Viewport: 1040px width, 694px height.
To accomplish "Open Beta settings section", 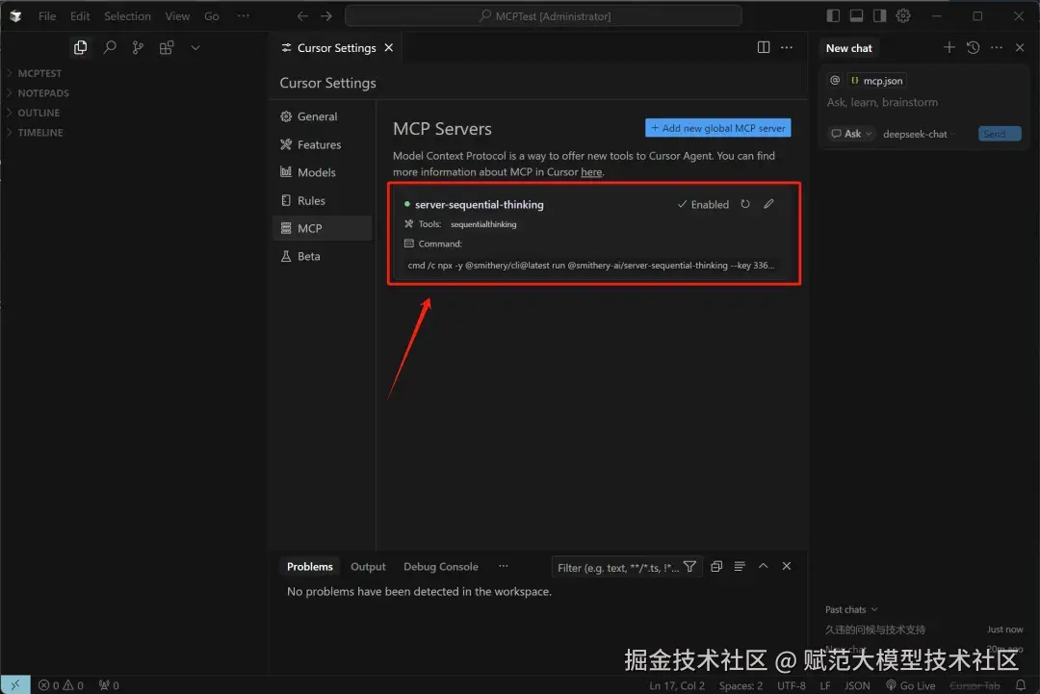I will point(323,256).
